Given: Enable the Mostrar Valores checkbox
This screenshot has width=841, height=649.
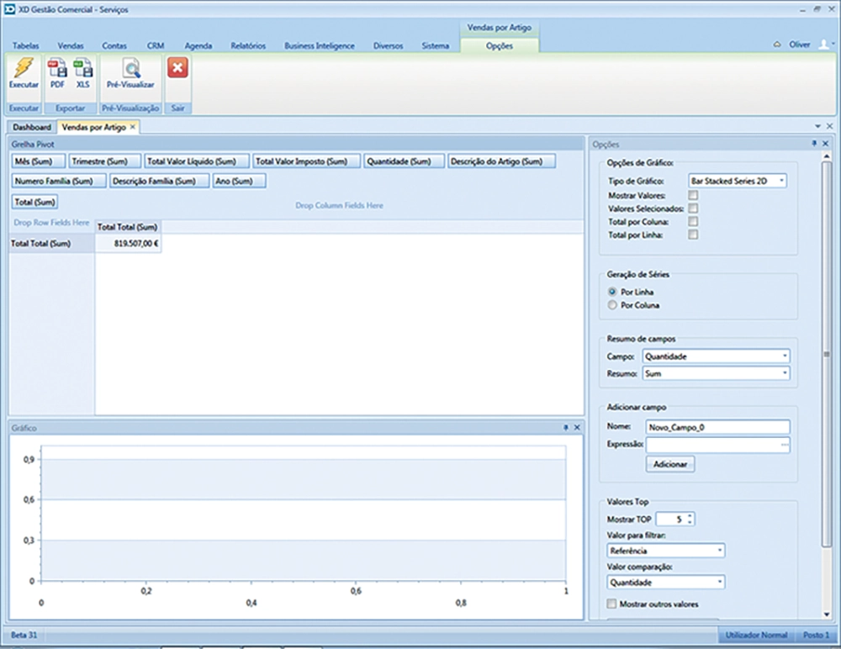Looking at the screenshot, I should (x=693, y=195).
